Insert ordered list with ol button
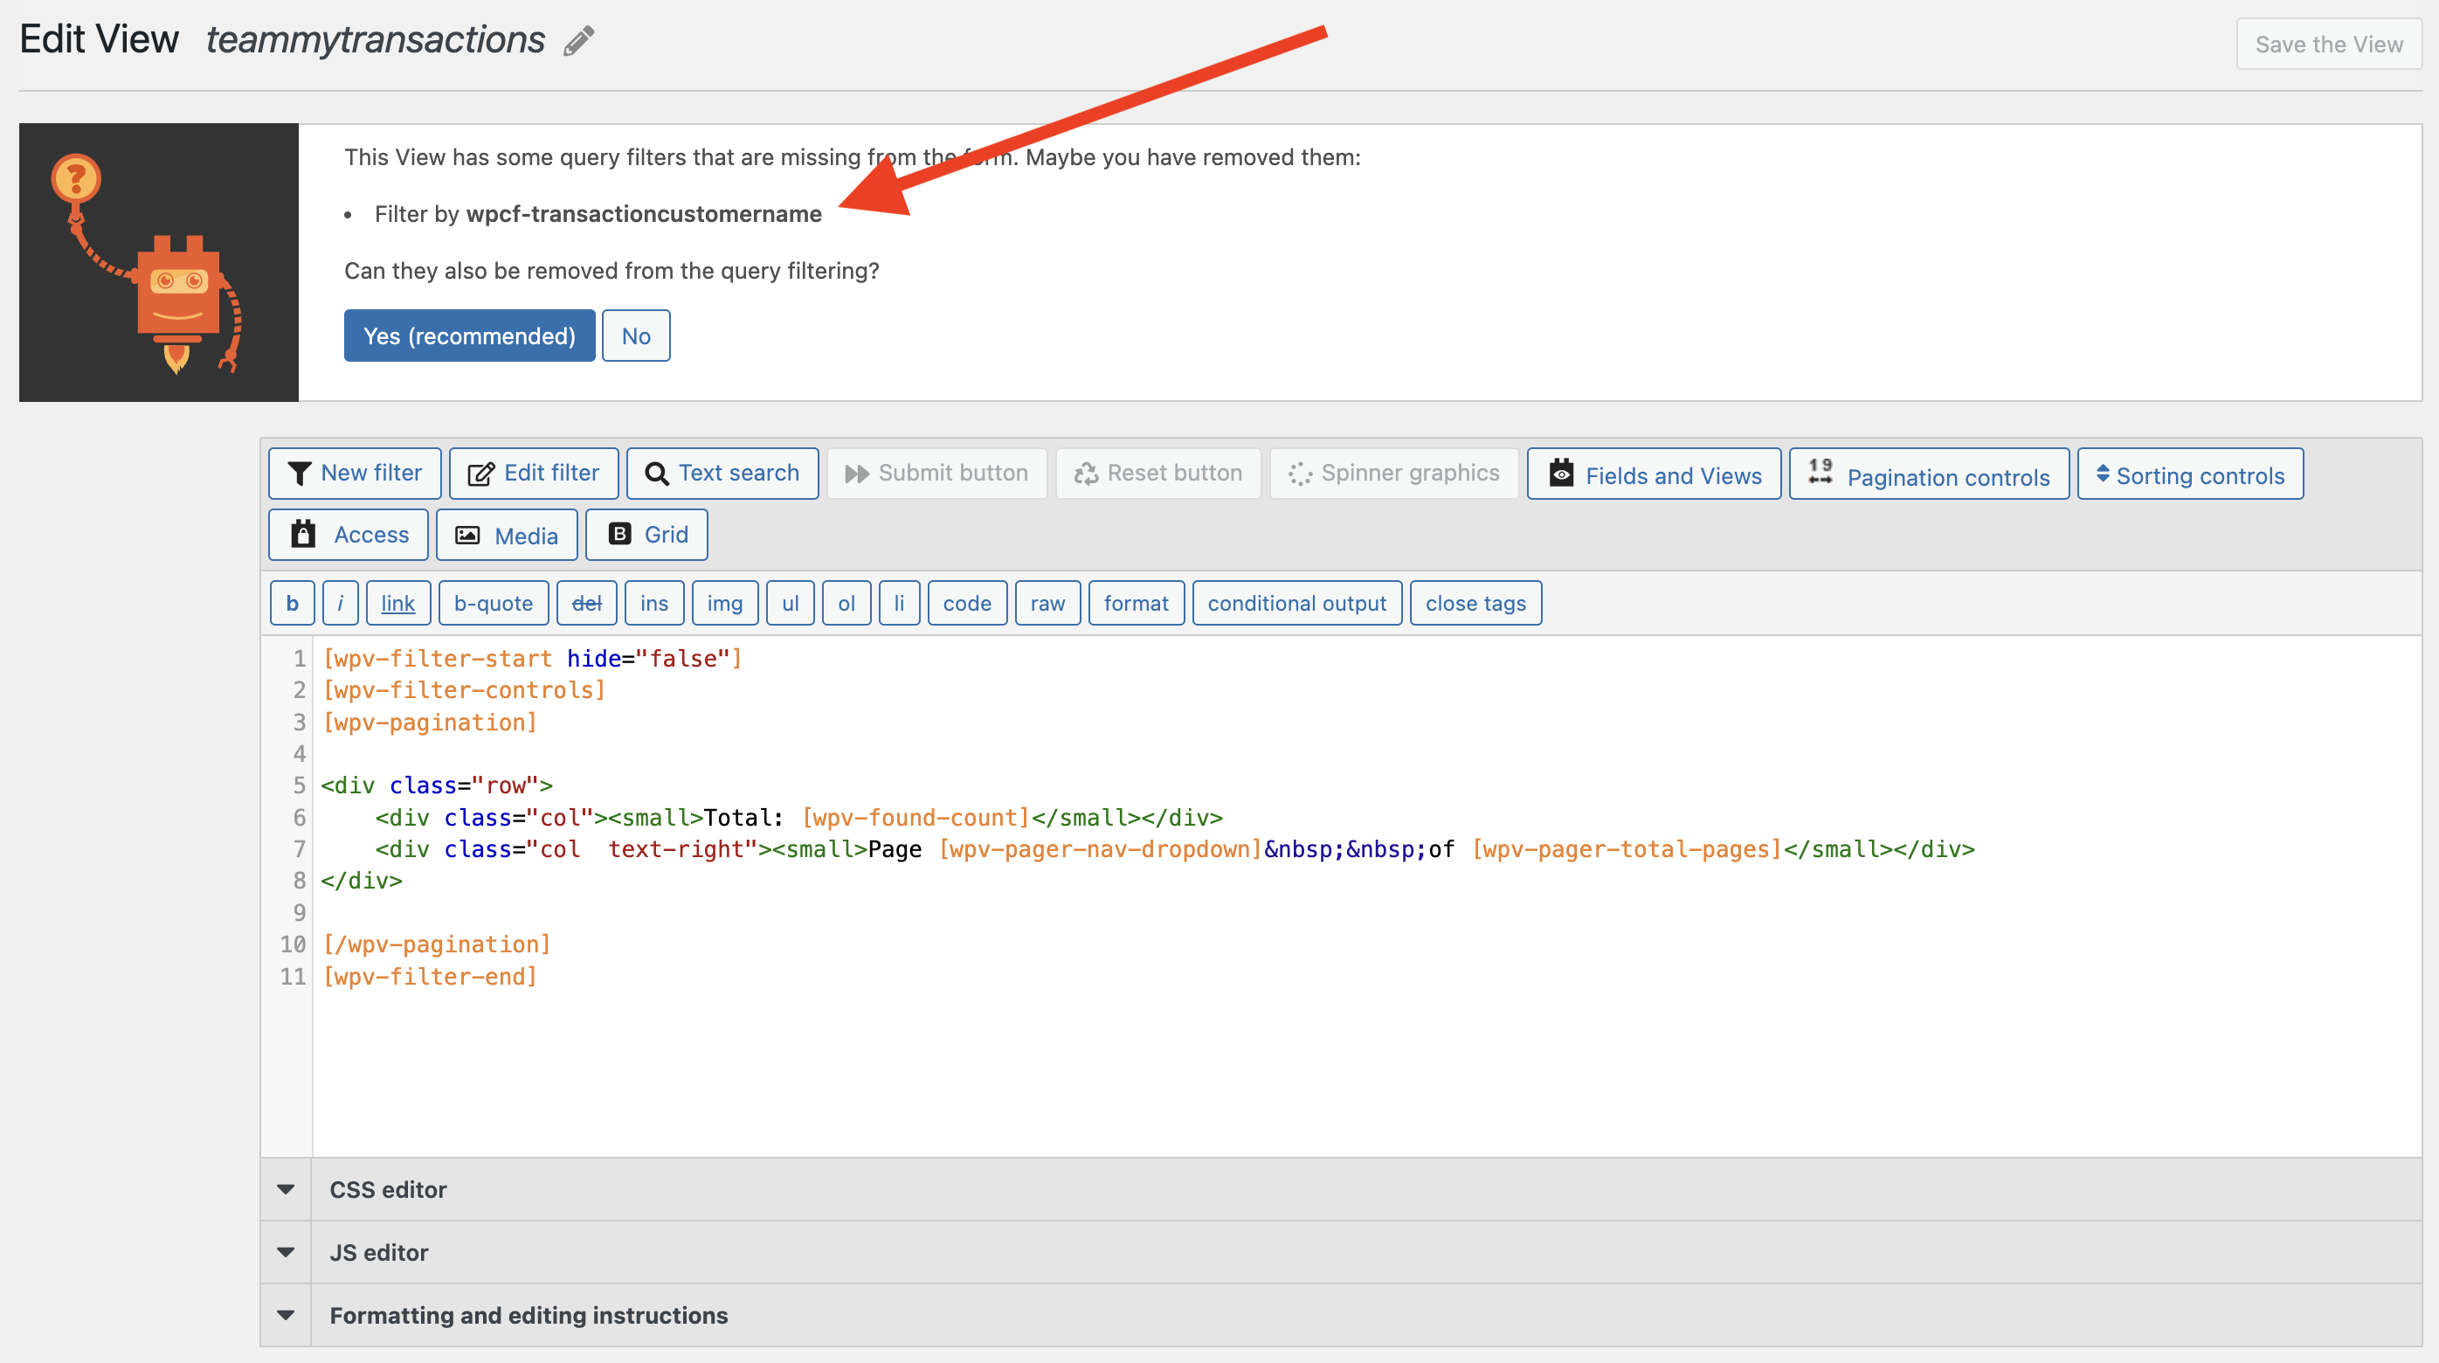2439x1363 pixels. [x=846, y=604]
